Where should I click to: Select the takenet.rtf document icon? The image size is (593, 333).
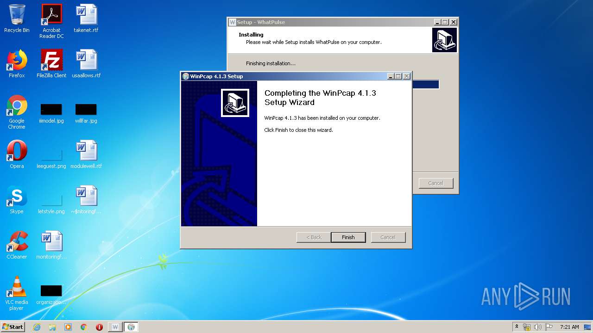(86, 18)
